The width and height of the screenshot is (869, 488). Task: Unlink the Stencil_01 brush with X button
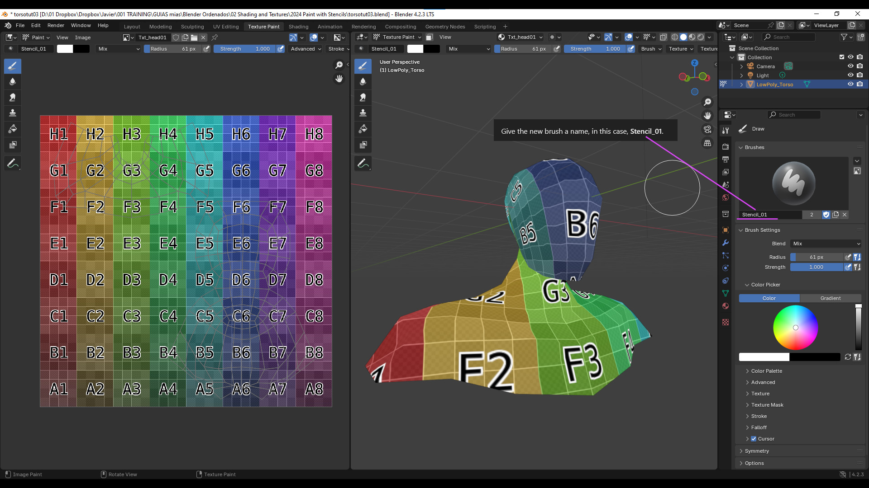click(x=845, y=215)
